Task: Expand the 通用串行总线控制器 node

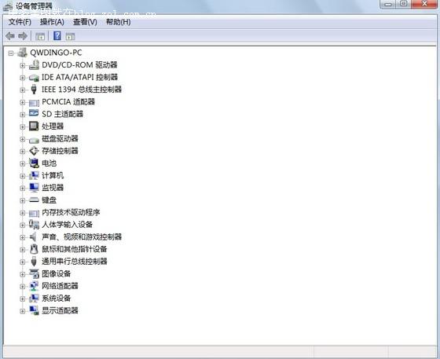Action: pos(23,262)
